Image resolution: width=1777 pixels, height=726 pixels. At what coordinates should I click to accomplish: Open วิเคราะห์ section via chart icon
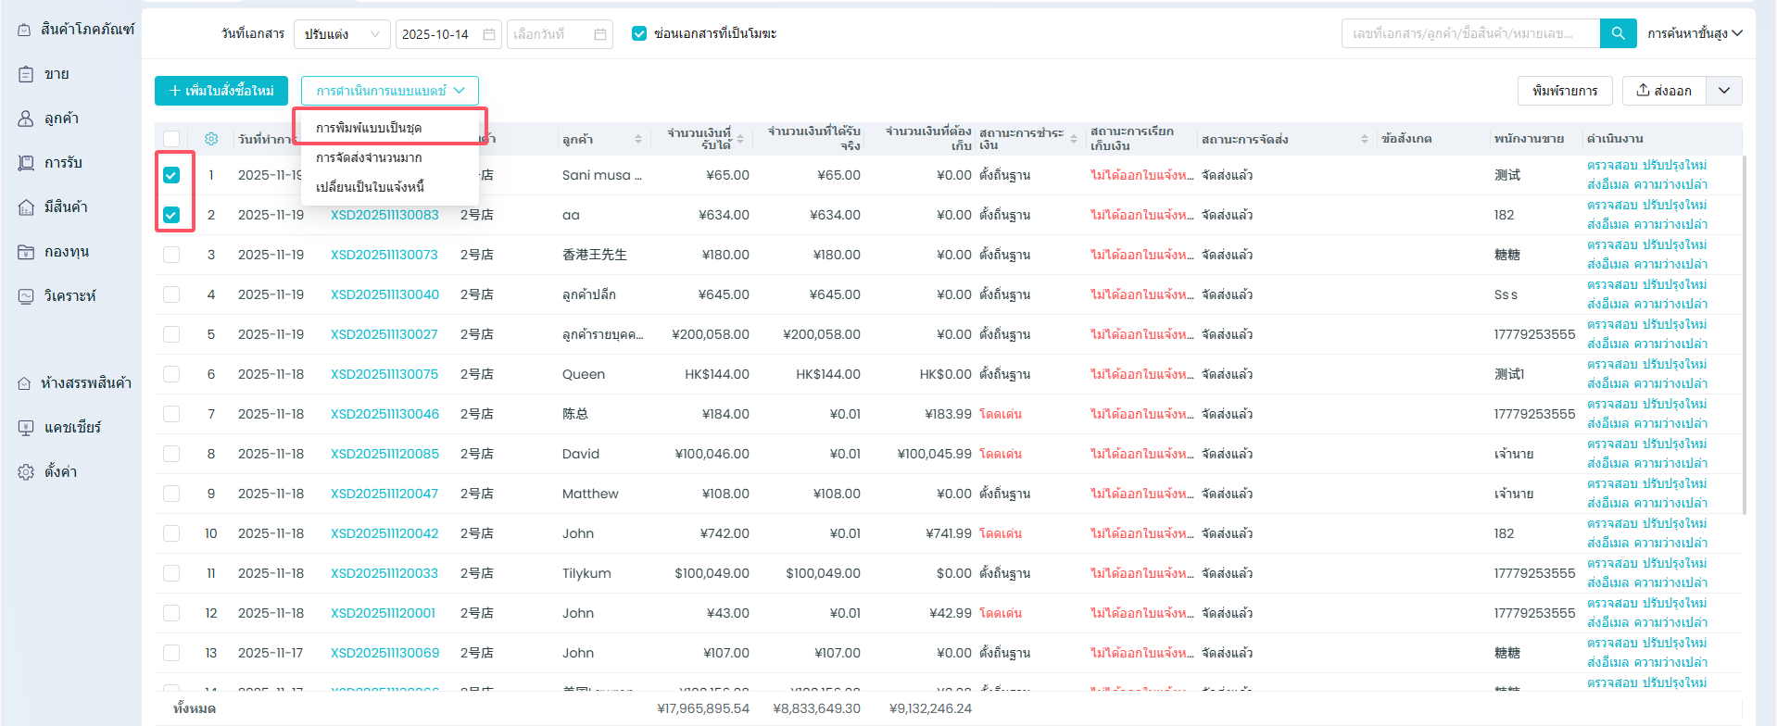point(26,296)
